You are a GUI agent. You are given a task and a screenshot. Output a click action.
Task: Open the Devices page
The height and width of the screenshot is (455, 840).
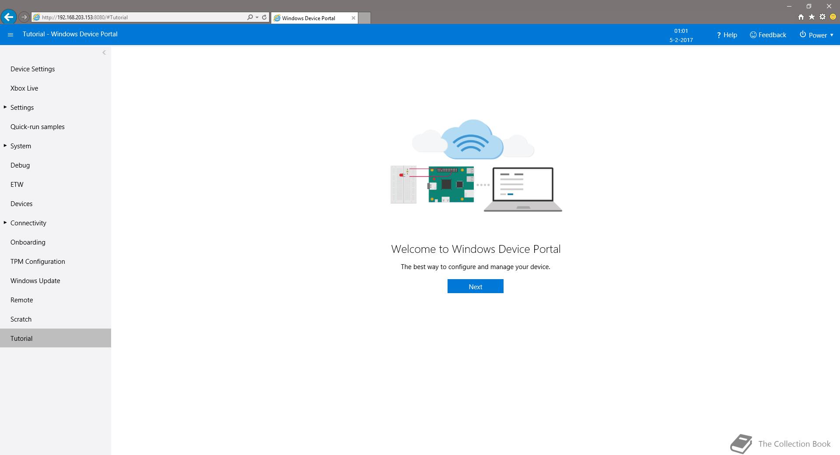[56, 204]
